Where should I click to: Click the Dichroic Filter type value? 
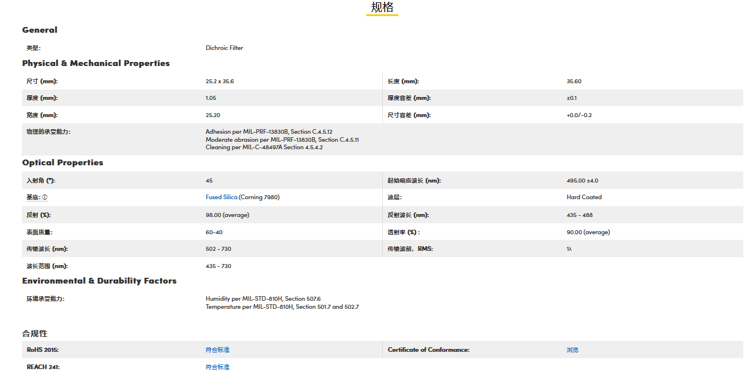click(224, 48)
